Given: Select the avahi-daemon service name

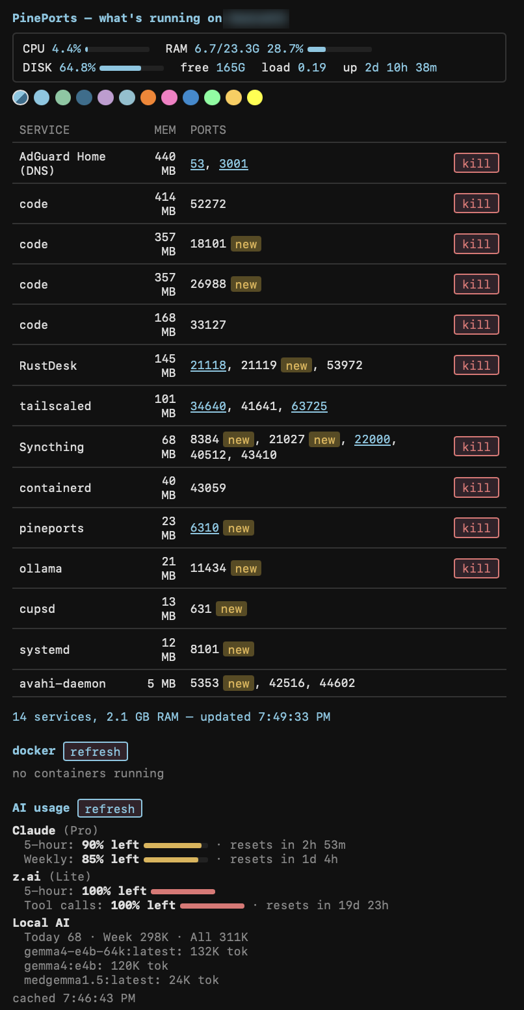Looking at the screenshot, I should pyautogui.click(x=62, y=683).
